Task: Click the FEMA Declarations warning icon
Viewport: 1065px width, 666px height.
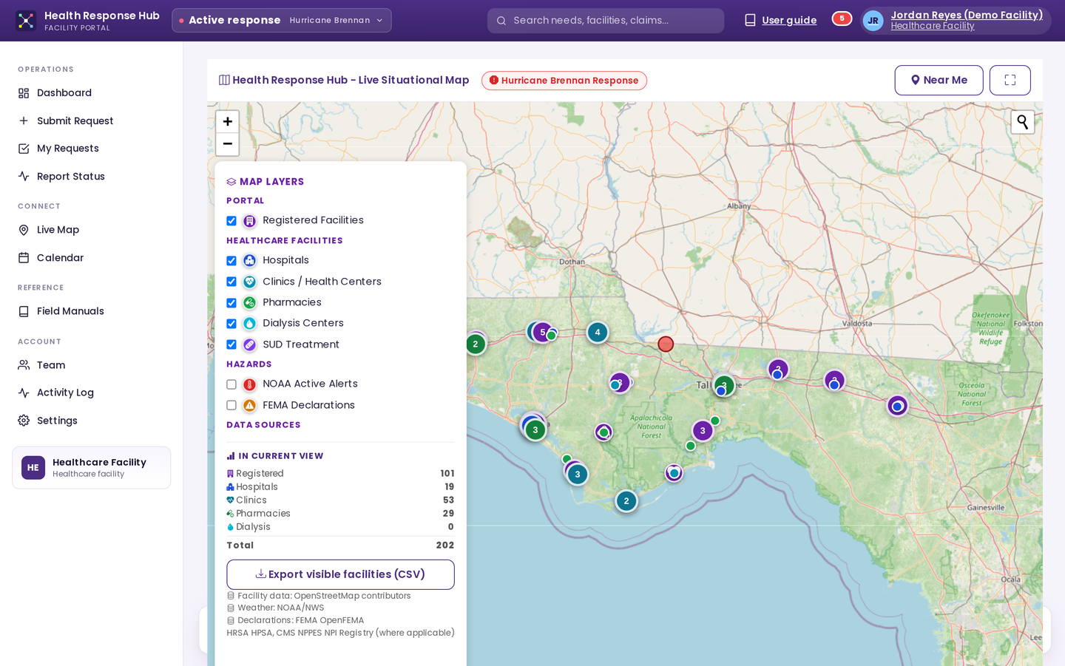Action: coord(250,405)
